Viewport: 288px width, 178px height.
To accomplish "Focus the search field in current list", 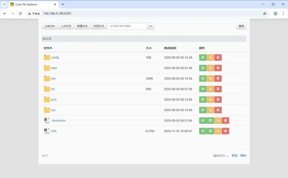I will click(127, 26).
